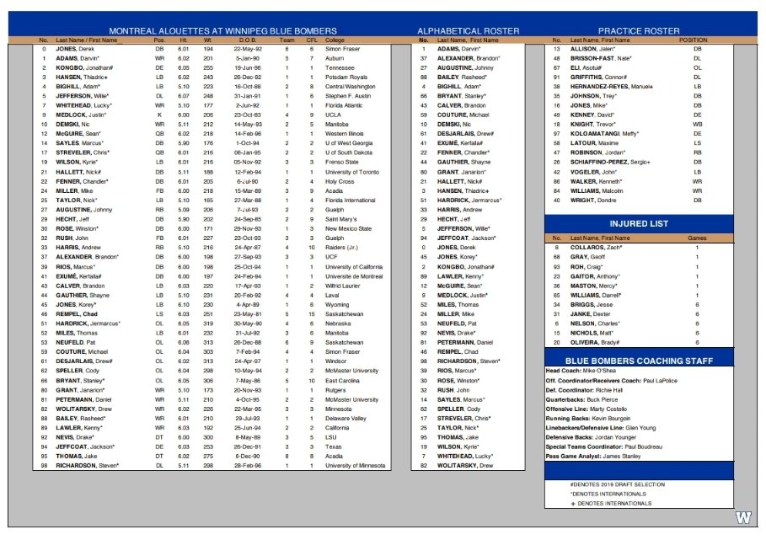Select the 'Practice Roster' heading

pyautogui.click(x=639, y=31)
